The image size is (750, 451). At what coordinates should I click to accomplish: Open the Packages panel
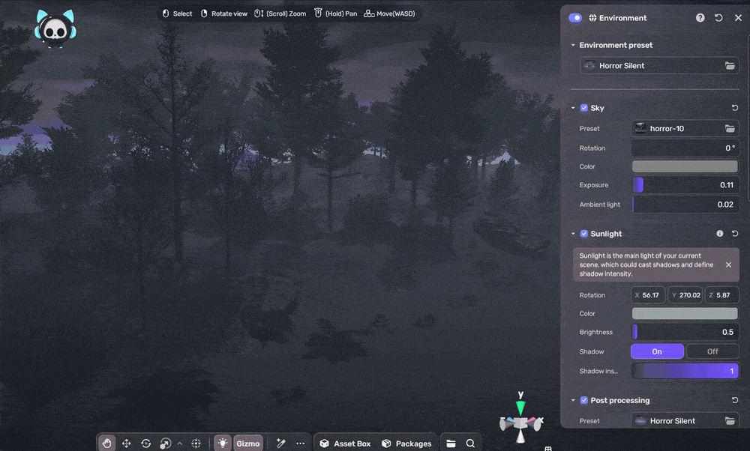coord(406,444)
